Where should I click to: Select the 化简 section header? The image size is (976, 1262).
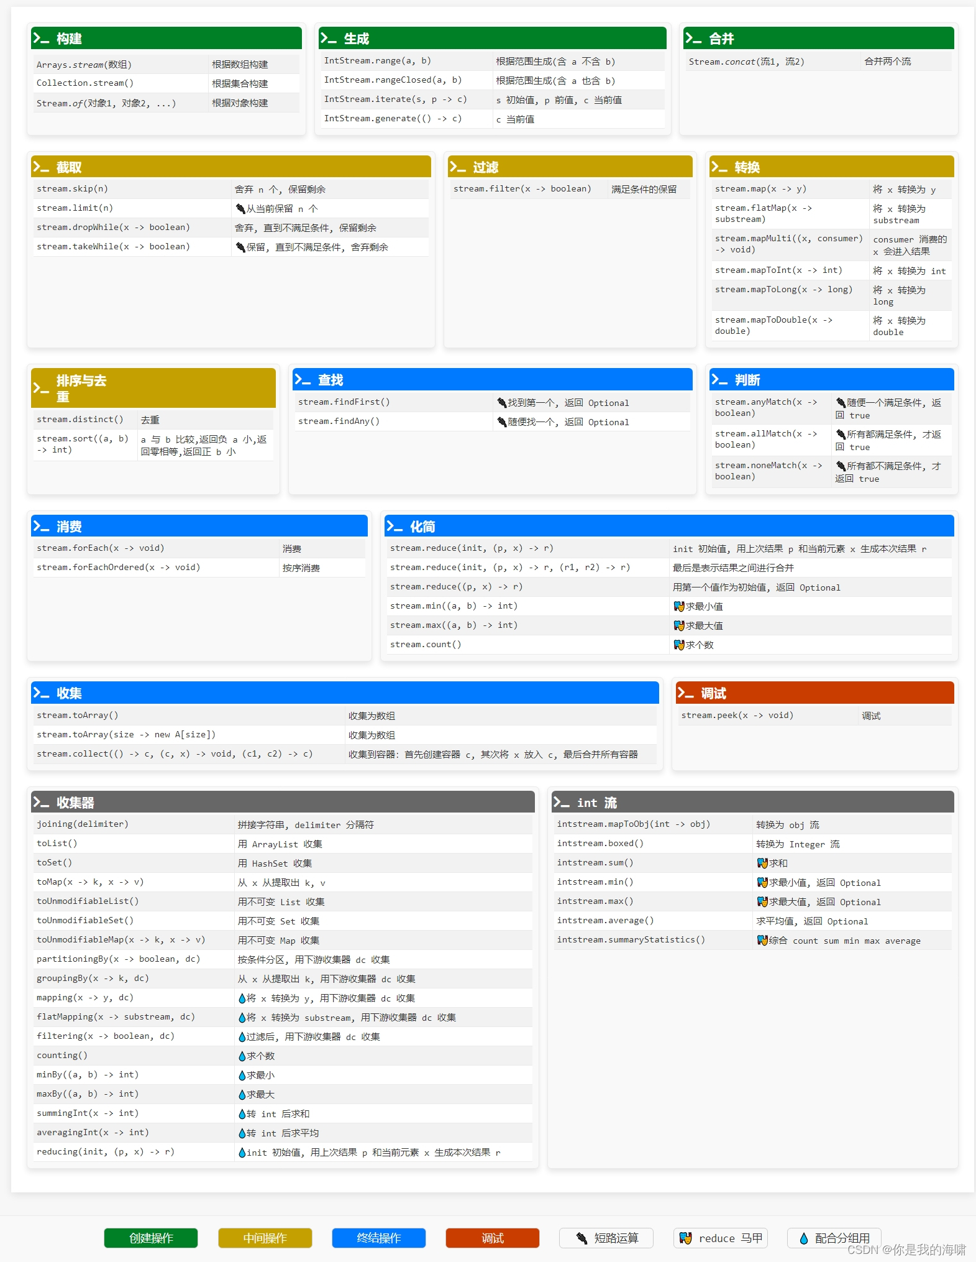coord(669,526)
